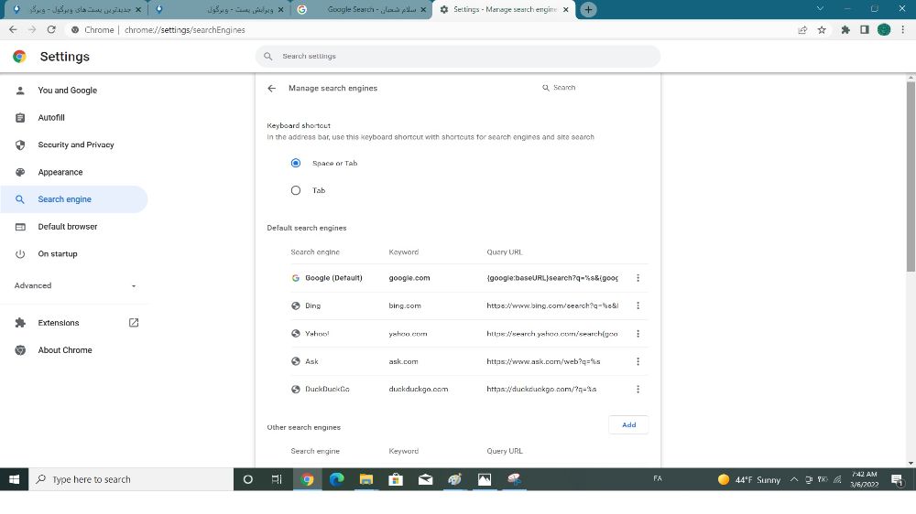The height and width of the screenshot is (514, 916).
Task: Click the taskbar Type here to search box
Action: [131, 479]
